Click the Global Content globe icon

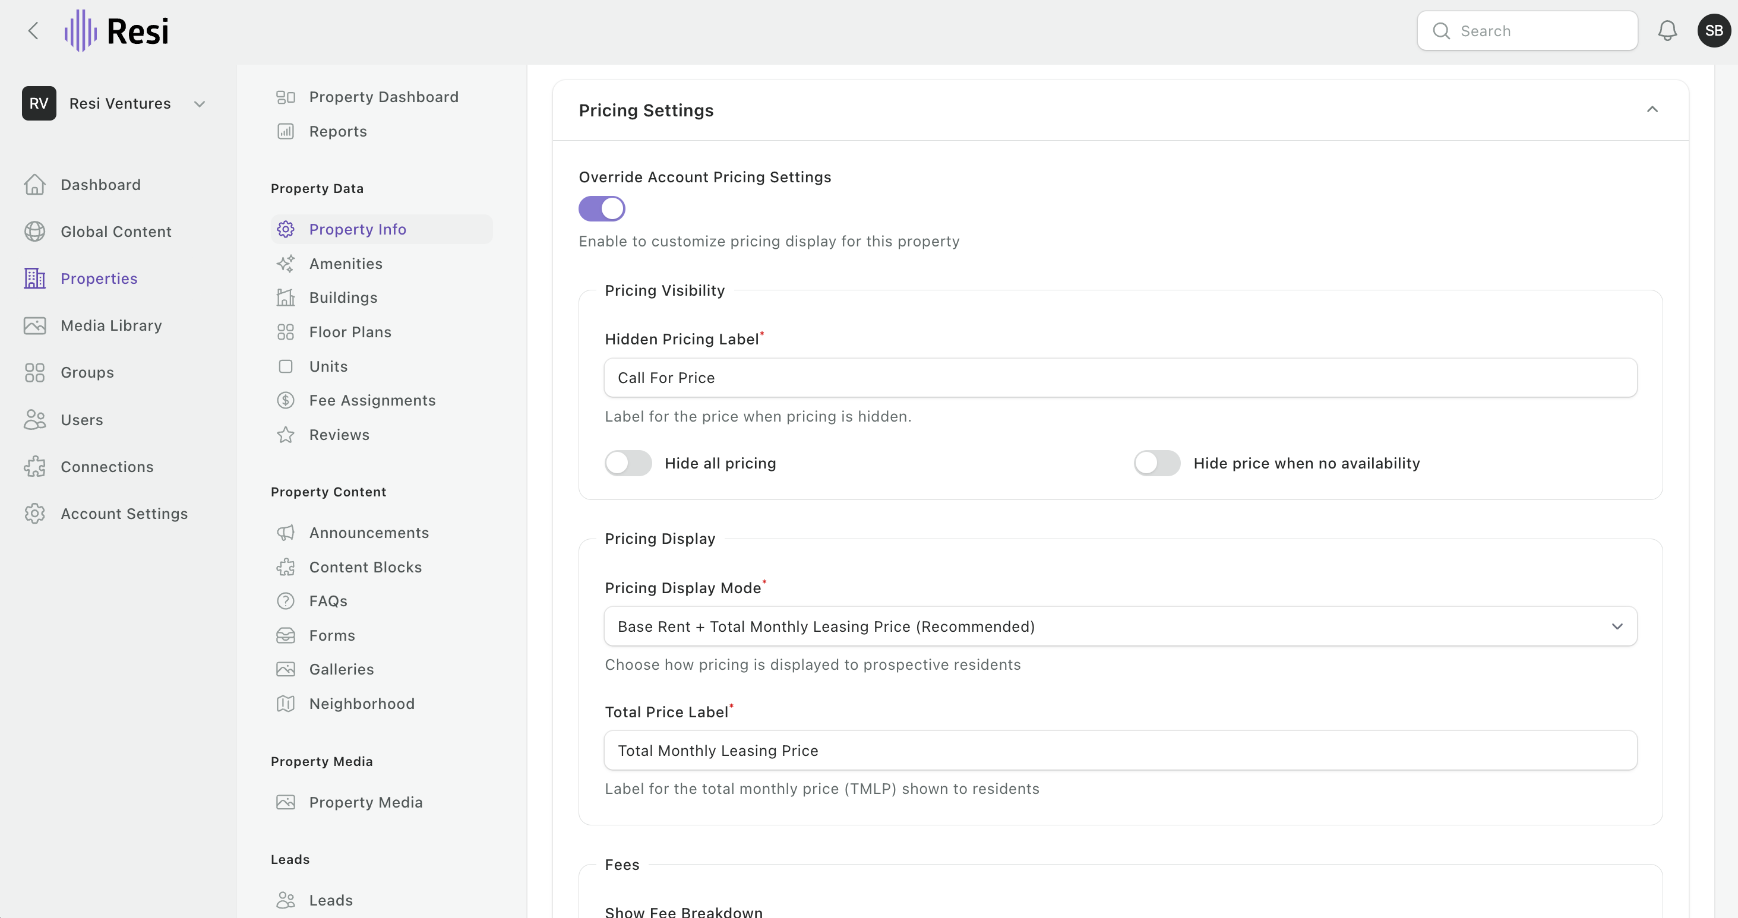click(34, 232)
